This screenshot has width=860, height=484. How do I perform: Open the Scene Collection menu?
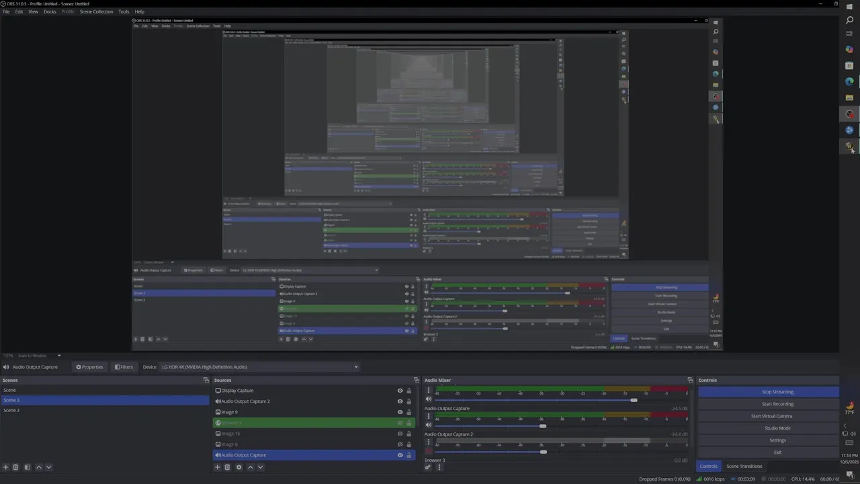click(96, 11)
